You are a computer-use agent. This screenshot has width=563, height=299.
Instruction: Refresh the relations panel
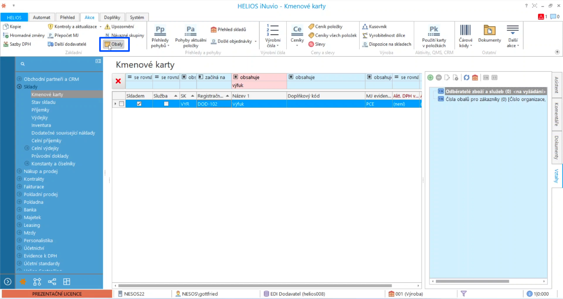point(466,77)
